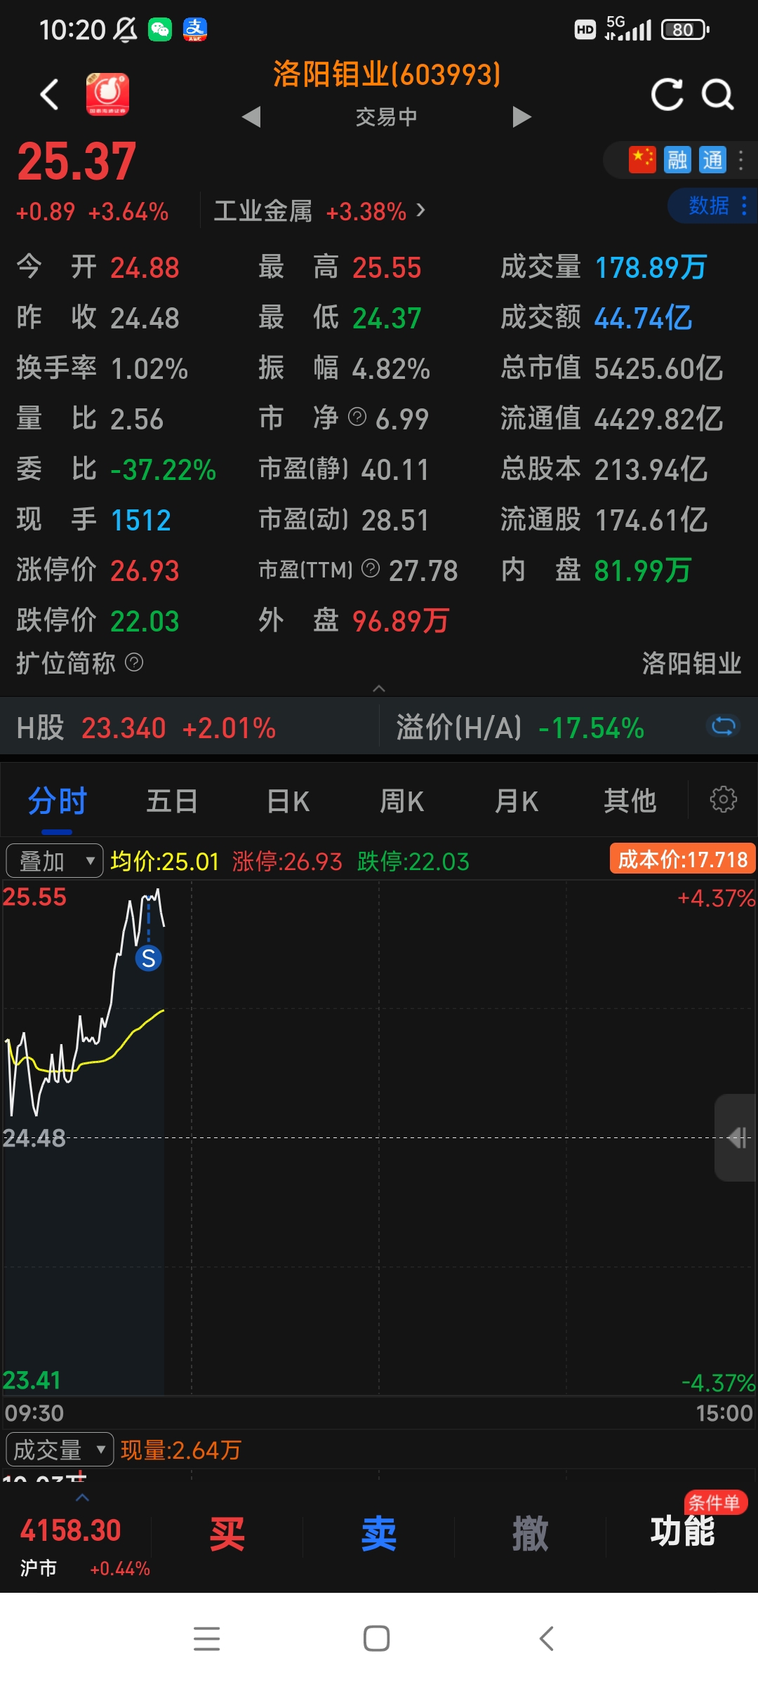The width and height of the screenshot is (758, 1684).
Task: Tap the back arrow at top left
Action: [x=49, y=94]
